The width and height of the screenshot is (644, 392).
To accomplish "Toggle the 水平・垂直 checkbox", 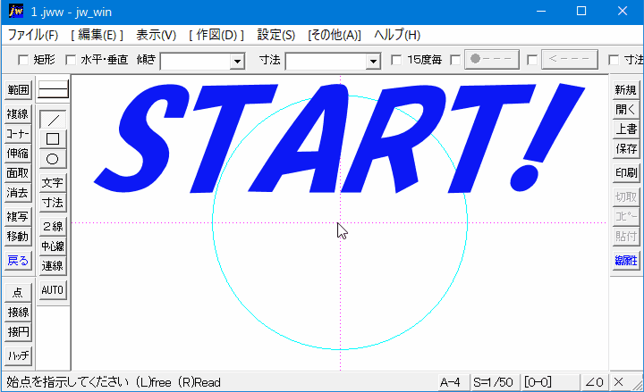I will 72,61.
